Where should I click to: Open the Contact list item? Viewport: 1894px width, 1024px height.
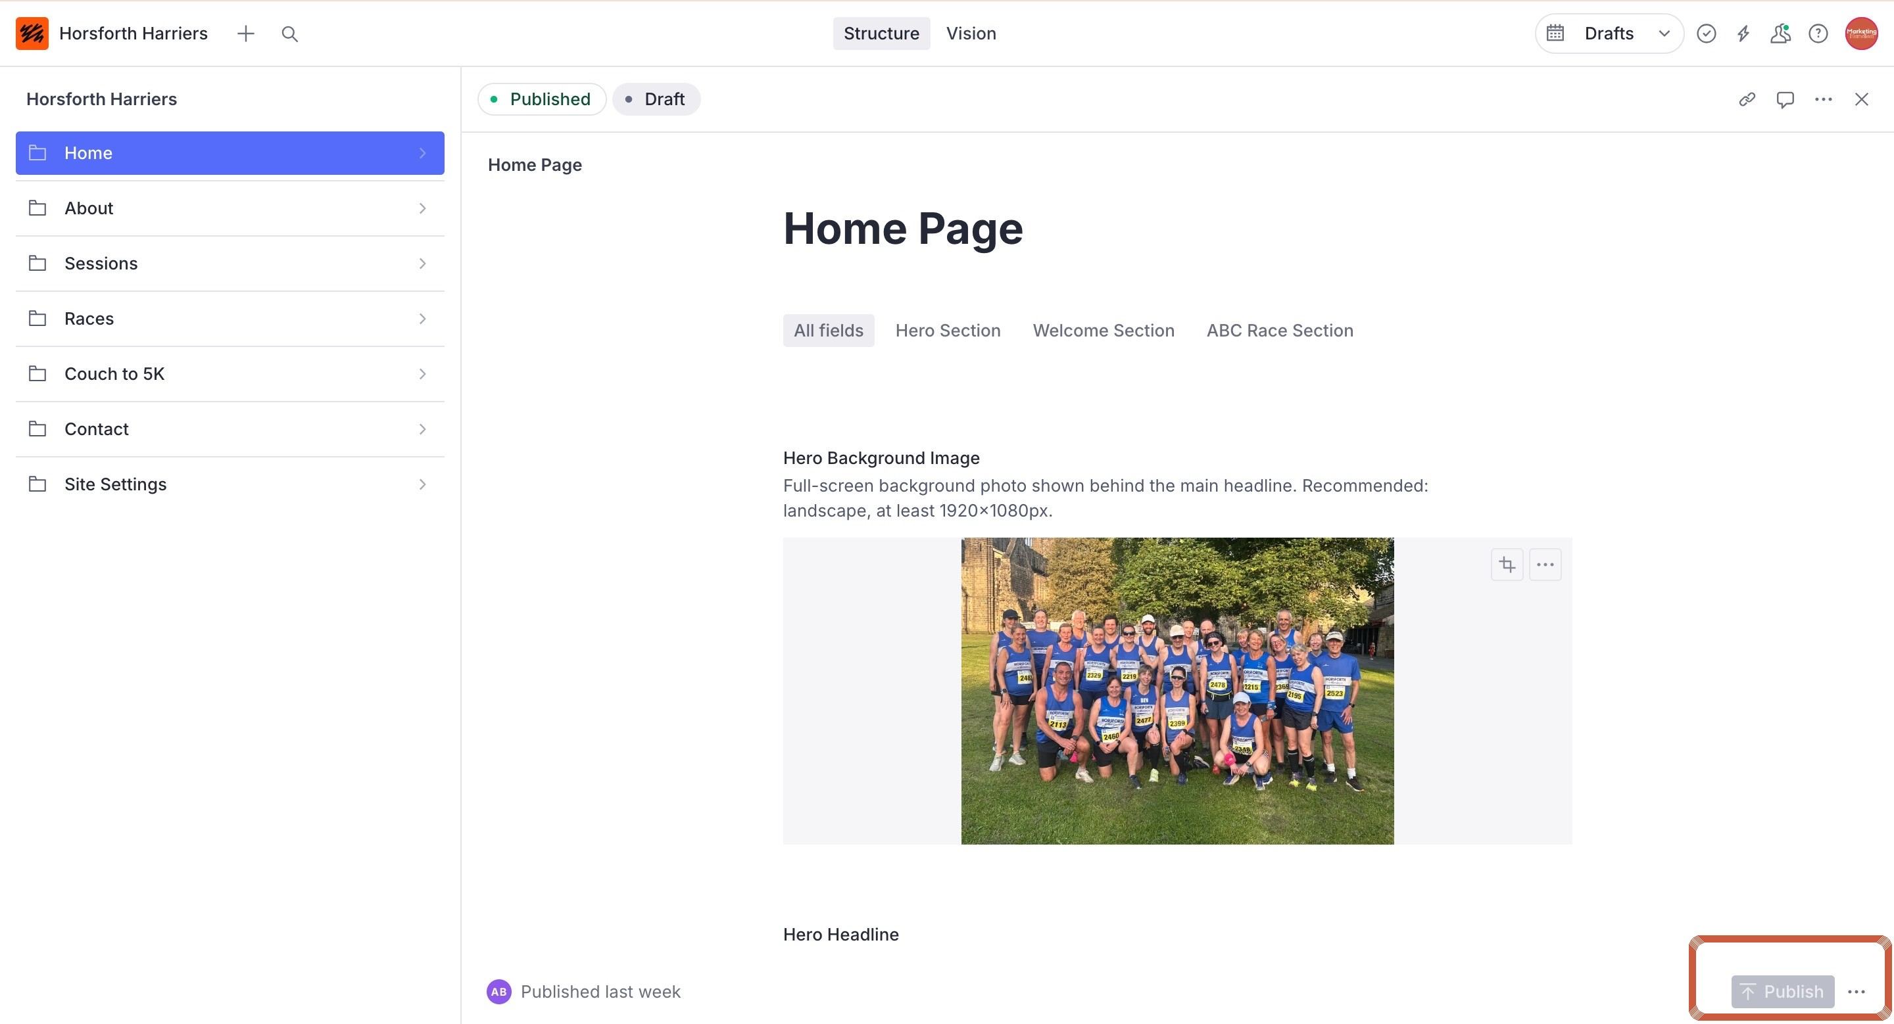coord(230,429)
